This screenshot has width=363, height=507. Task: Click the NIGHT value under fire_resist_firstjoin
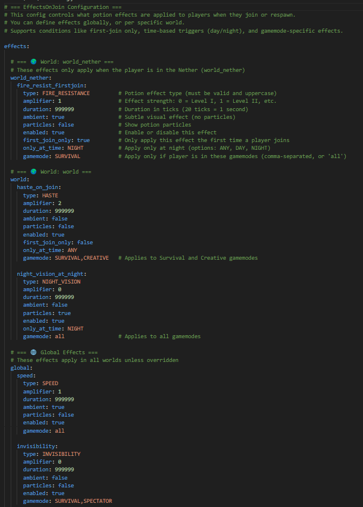pos(75,148)
